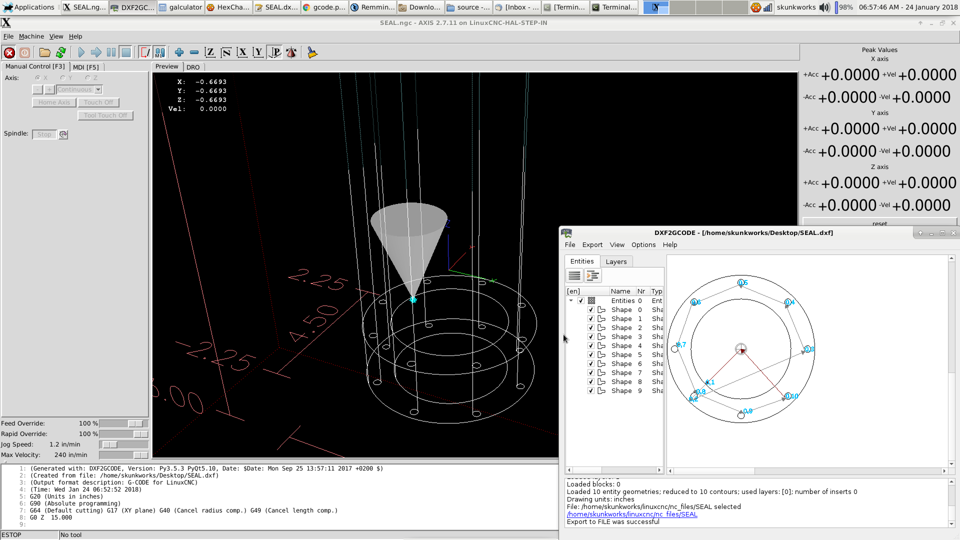
Task: Open the nc_files/SEAL path link
Action: [632, 514]
